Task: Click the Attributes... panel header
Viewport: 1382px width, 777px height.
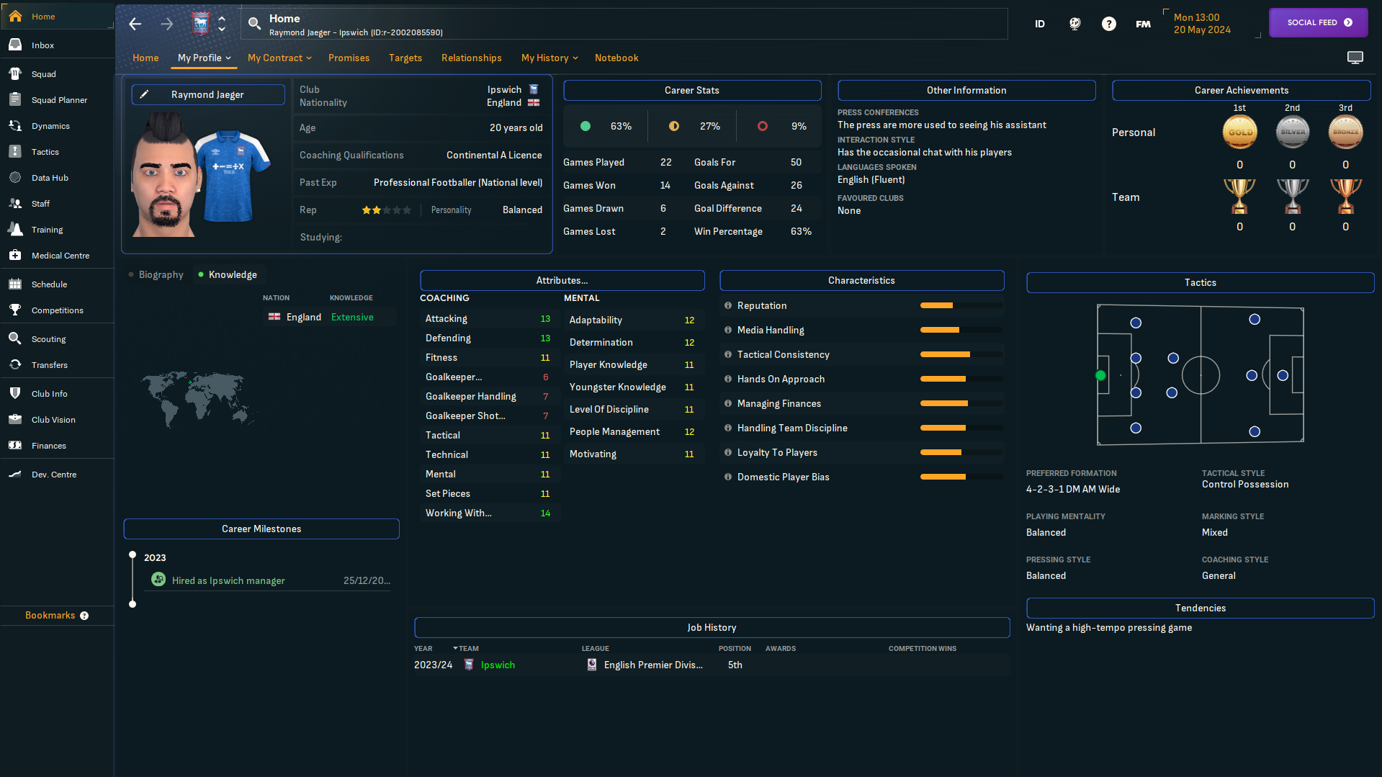Action: (562, 280)
